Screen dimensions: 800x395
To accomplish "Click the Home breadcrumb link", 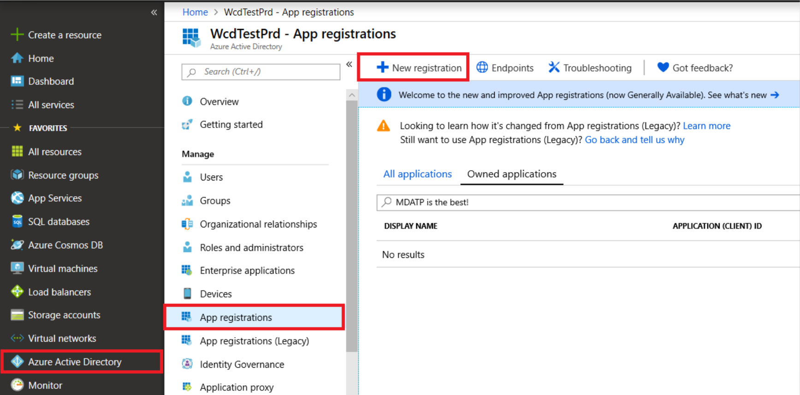I will pos(195,12).
